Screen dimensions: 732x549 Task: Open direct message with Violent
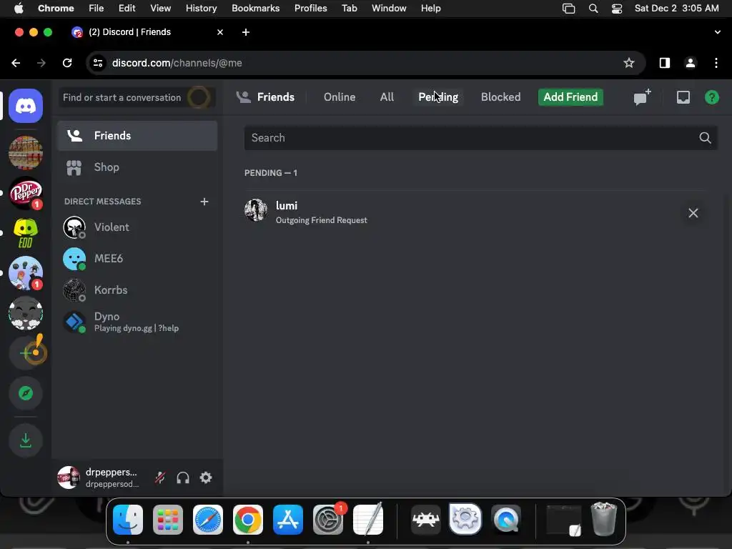pyautogui.click(x=137, y=227)
